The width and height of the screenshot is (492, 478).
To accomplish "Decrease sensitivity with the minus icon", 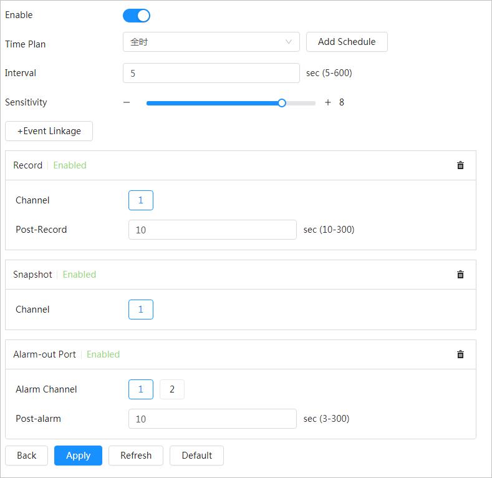I will click(x=127, y=102).
